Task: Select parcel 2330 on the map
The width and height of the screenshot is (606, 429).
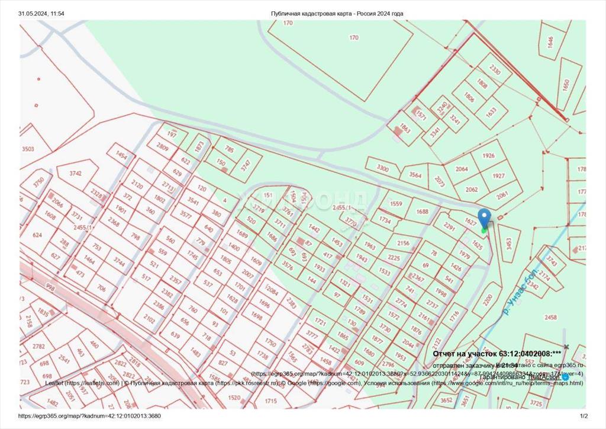Action: tap(495, 69)
